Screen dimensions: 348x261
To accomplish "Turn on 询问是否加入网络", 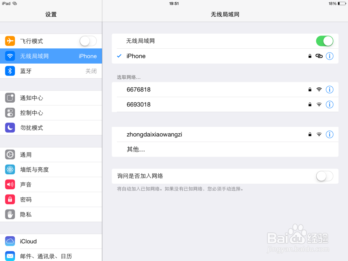I will [x=324, y=176].
